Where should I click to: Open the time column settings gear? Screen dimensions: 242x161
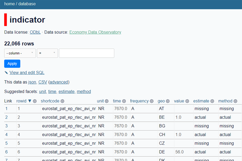coord(124,101)
